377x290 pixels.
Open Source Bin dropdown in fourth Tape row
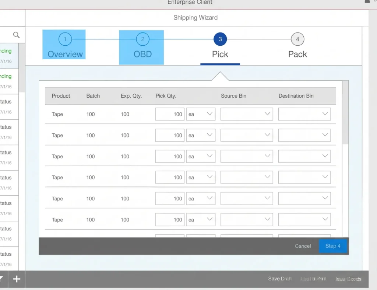coord(247,177)
